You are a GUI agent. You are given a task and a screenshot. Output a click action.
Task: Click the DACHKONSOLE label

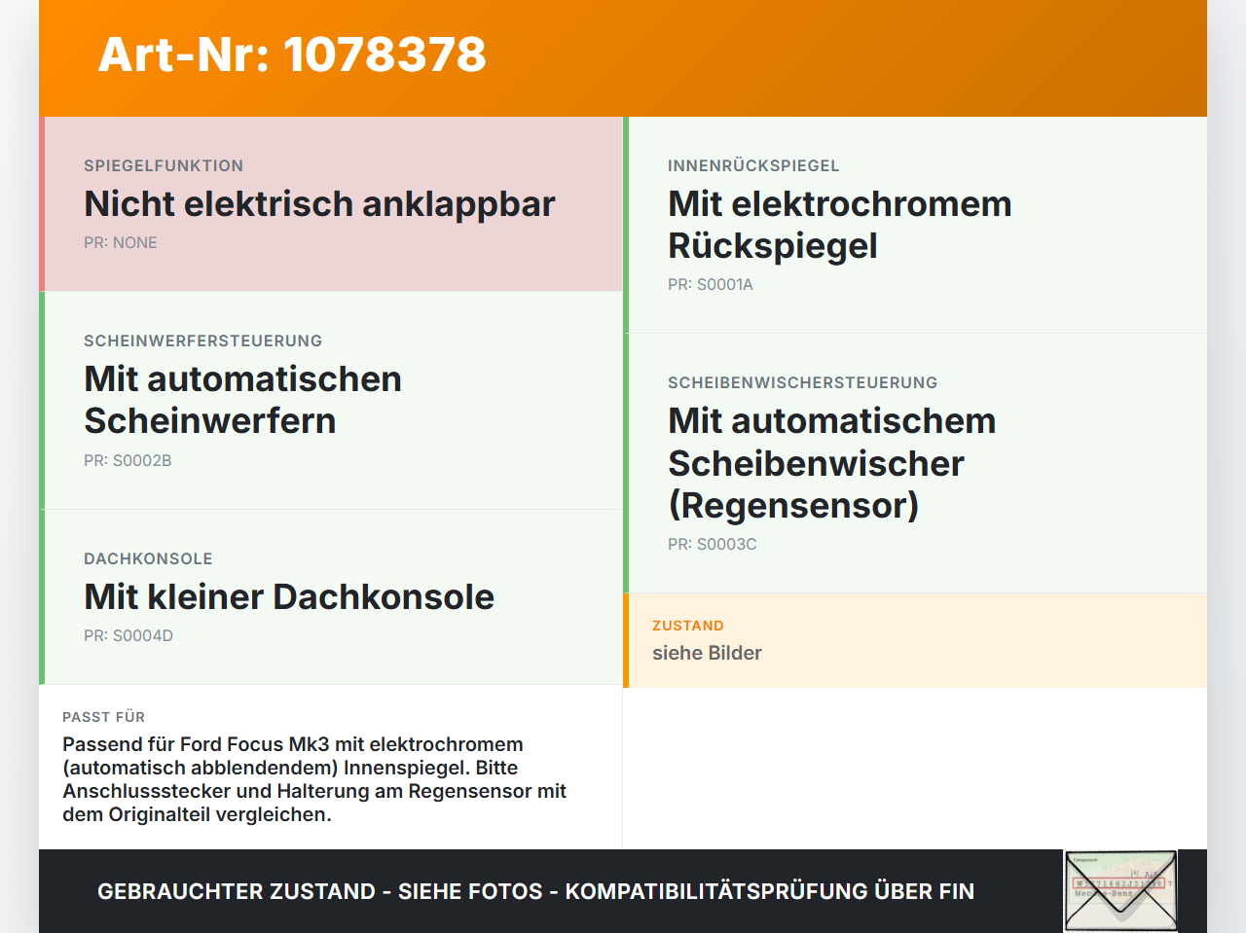pyautogui.click(x=148, y=558)
